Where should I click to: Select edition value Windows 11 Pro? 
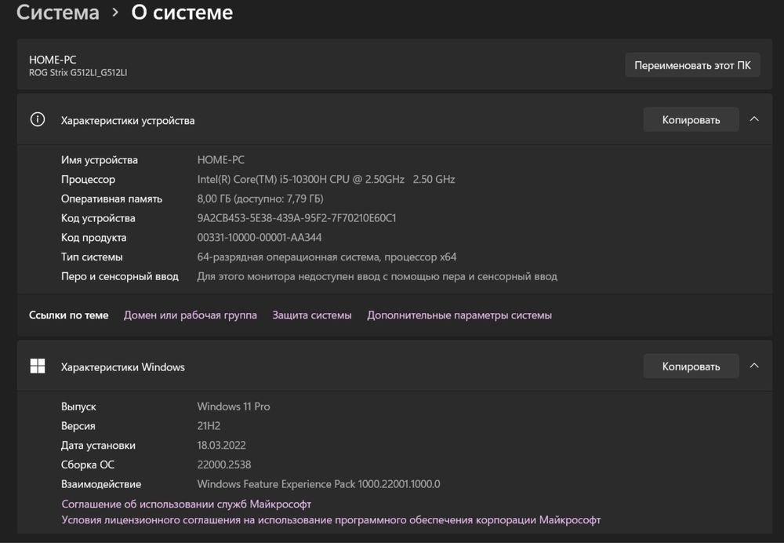click(x=234, y=406)
